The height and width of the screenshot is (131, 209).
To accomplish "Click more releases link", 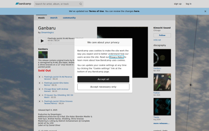I will [161, 123].
